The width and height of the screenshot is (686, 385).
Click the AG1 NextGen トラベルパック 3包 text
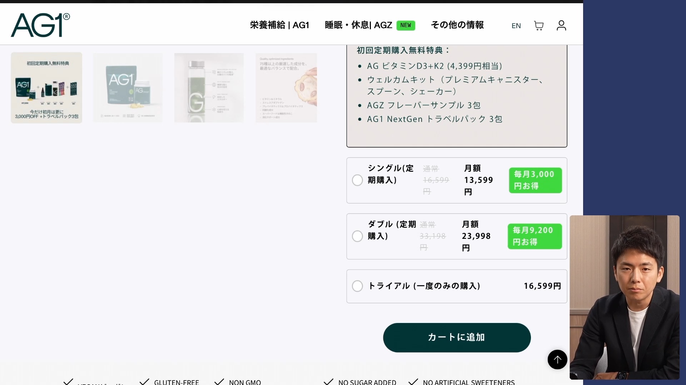pyautogui.click(x=434, y=119)
